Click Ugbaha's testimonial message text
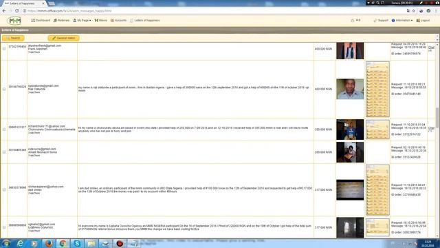Screen dimensions: 440x248 click(x=195, y=227)
